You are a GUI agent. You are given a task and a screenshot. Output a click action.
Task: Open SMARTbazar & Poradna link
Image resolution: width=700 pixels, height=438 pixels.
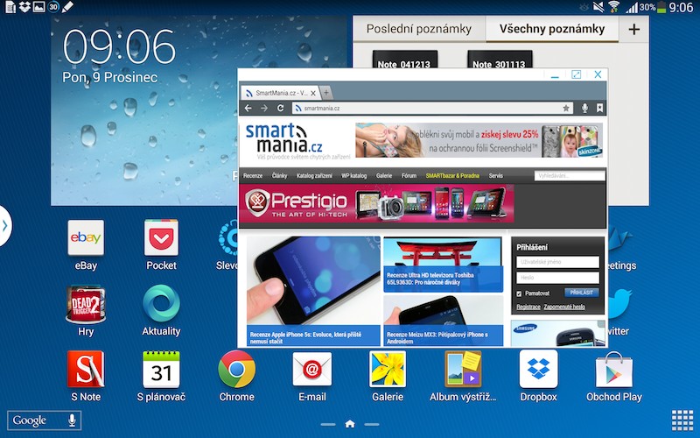point(452,176)
